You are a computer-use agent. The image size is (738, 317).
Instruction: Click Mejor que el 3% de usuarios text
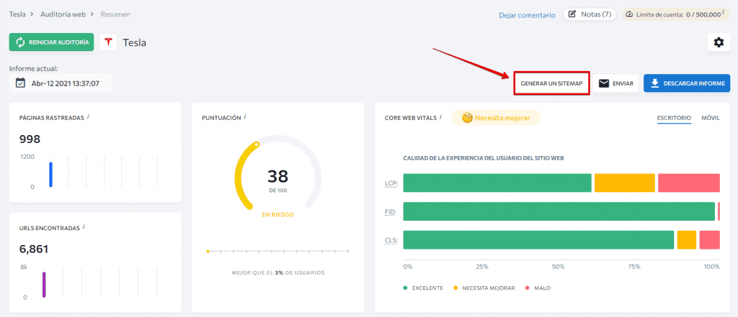pyautogui.click(x=277, y=272)
